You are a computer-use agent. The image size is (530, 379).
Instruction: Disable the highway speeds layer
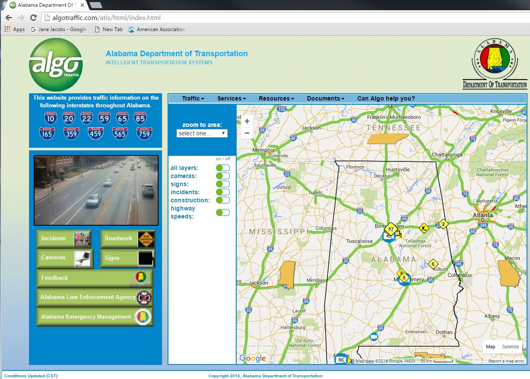tap(223, 212)
